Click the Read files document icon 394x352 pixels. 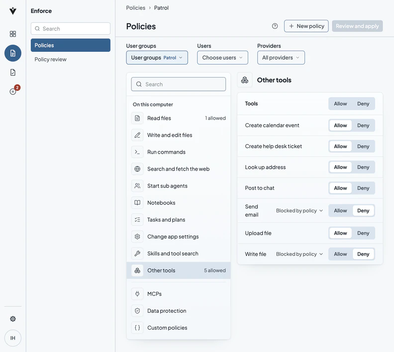[x=137, y=118]
